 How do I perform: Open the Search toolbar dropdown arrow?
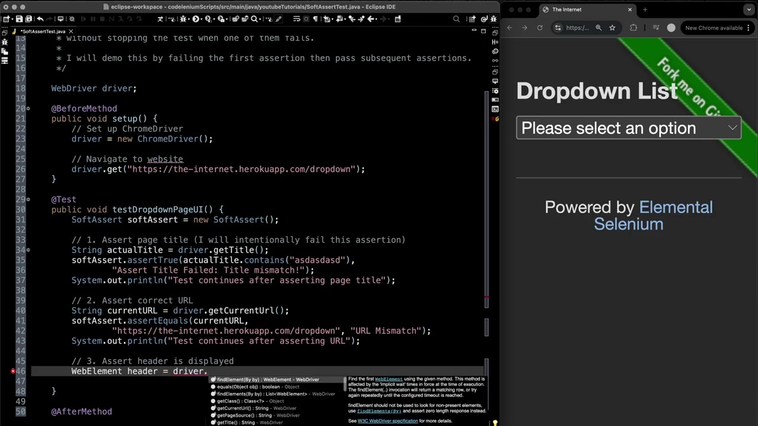pos(261,19)
